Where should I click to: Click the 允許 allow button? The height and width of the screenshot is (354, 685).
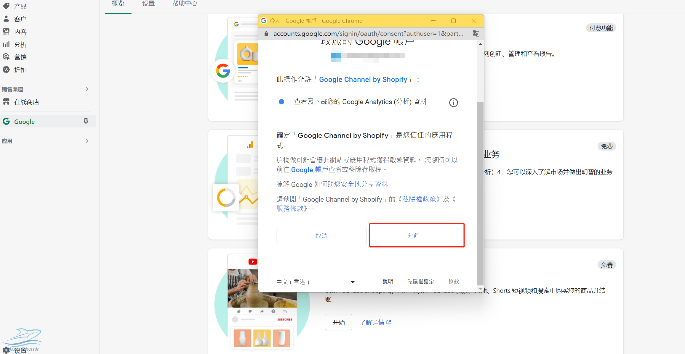(414, 236)
